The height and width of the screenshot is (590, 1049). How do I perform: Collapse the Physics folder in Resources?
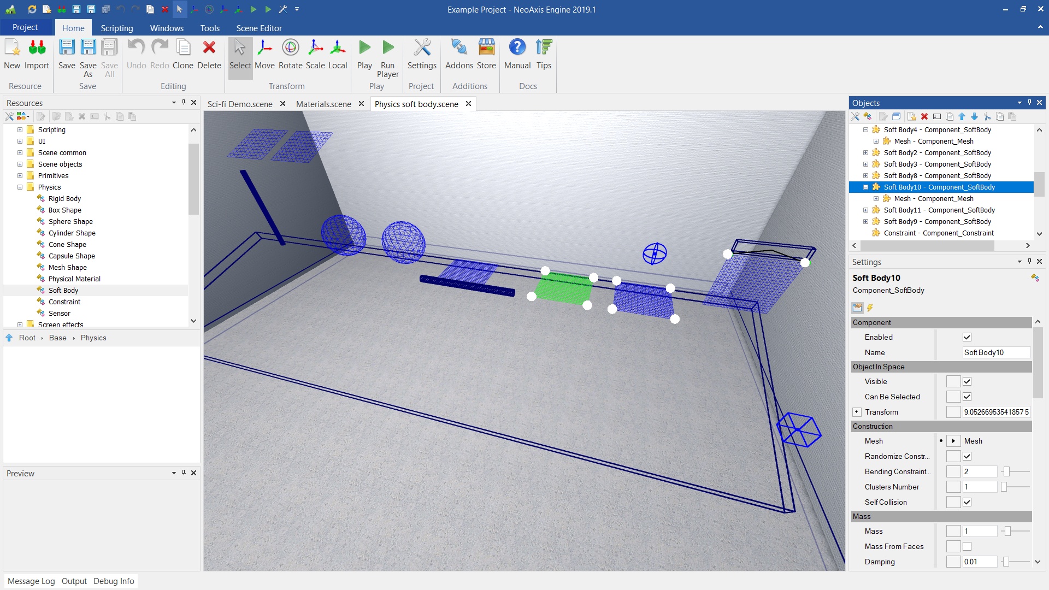click(20, 187)
